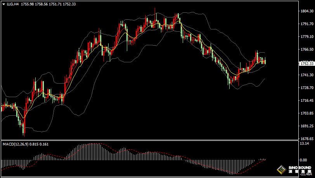The width and height of the screenshot is (315, 178).
Task: Click the 1766.65 level on price scale
Action: 306,50
